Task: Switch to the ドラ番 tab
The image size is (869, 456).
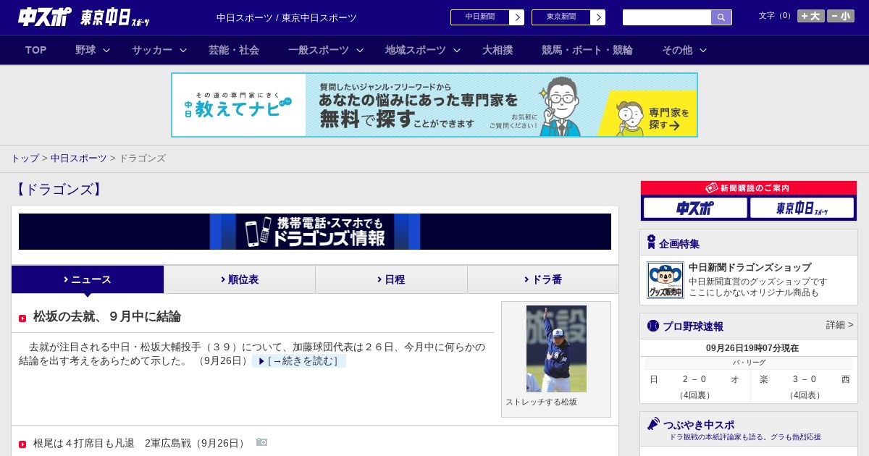Action: click(543, 279)
